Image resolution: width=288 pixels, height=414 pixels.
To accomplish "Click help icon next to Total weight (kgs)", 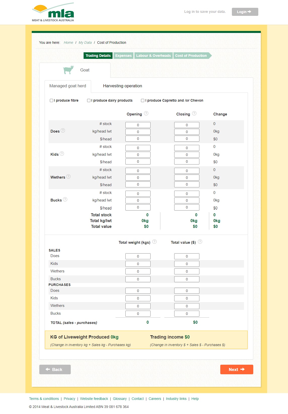I will (155, 242).
